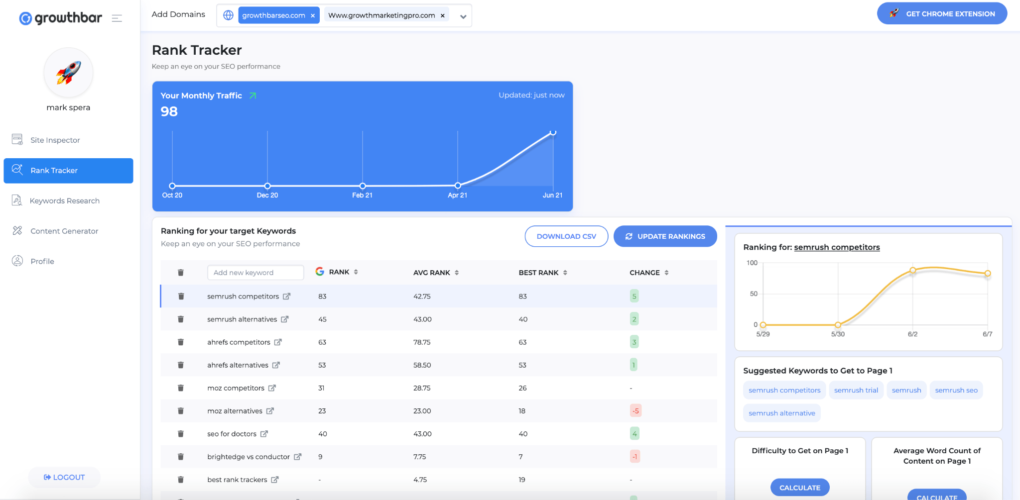Image resolution: width=1020 pixels, height=500 pixels.
Task: Sort table by CHANGE column
Action: pyautogui.click(x=666, y=273)
